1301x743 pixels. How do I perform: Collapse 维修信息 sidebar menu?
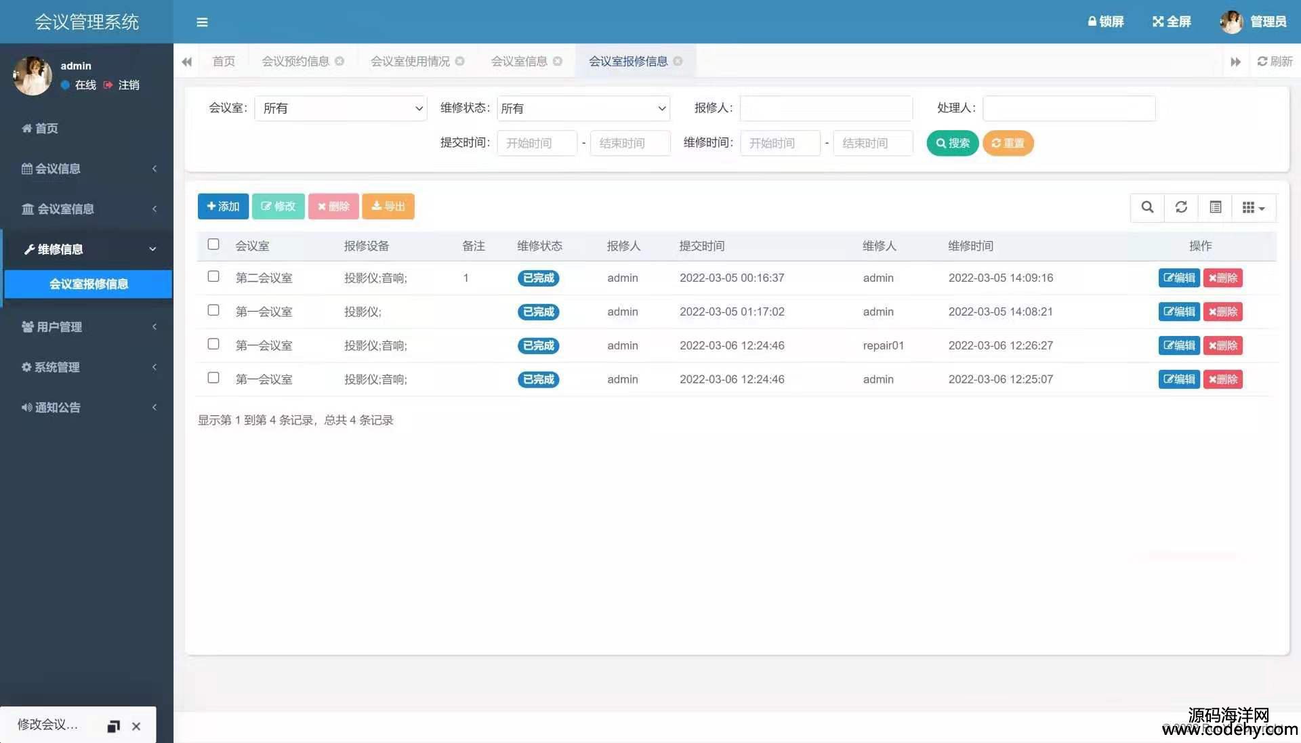[x=87, y=249]
